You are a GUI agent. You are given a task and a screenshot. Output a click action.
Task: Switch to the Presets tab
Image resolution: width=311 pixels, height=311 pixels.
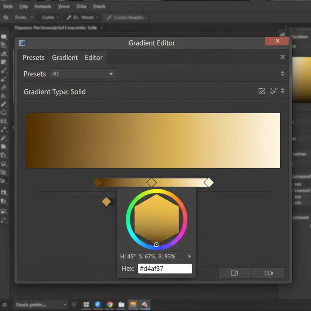(x=34, y=58)
